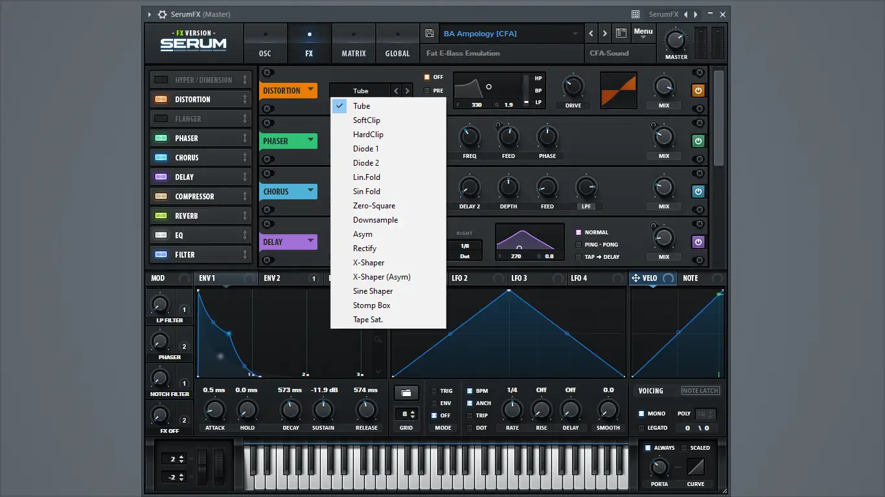Screen dimensions: 885x497
Task: Open the preset browser icon beside Menu
Action: pos(621,34)
